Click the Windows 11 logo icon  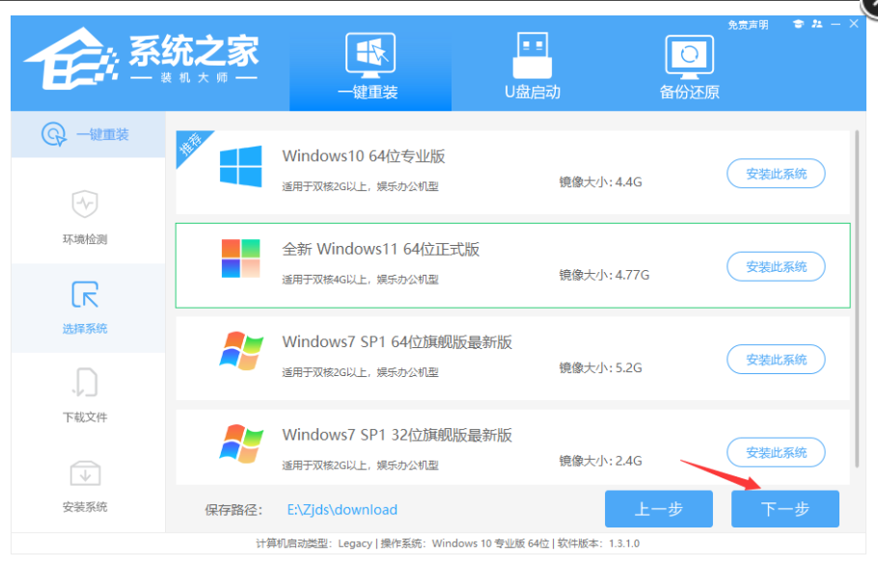tap(240, 259)
